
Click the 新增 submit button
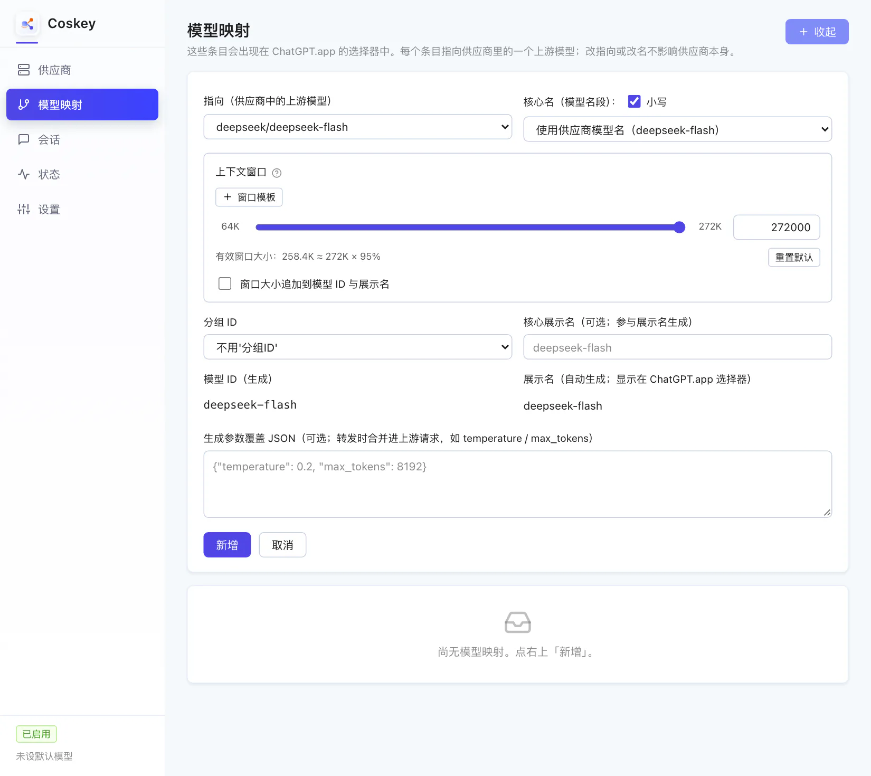(227, 545)
